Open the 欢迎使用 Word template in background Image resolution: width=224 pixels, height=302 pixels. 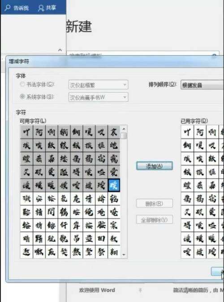[97, 290]
